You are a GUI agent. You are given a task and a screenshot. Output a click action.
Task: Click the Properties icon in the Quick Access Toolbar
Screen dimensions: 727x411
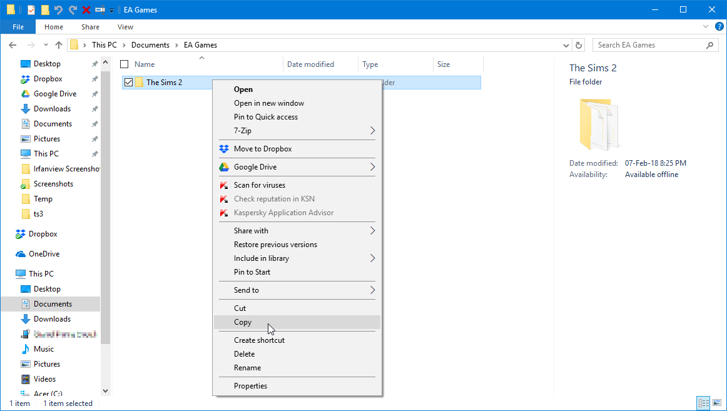point(31,10)
